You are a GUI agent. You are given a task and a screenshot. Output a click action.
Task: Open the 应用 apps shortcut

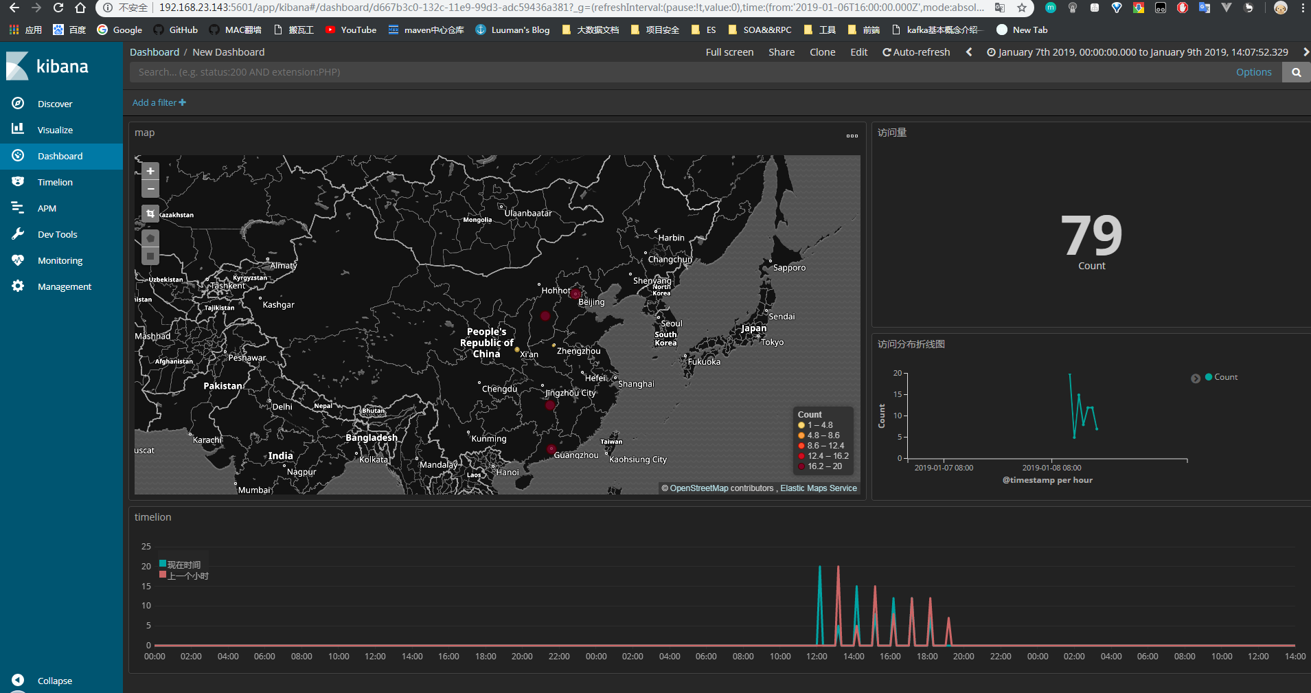(25, 30)
